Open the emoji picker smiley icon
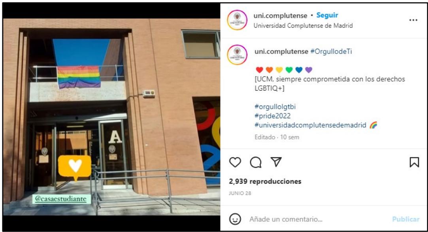The image size is (428, 232). pos(235,219)
